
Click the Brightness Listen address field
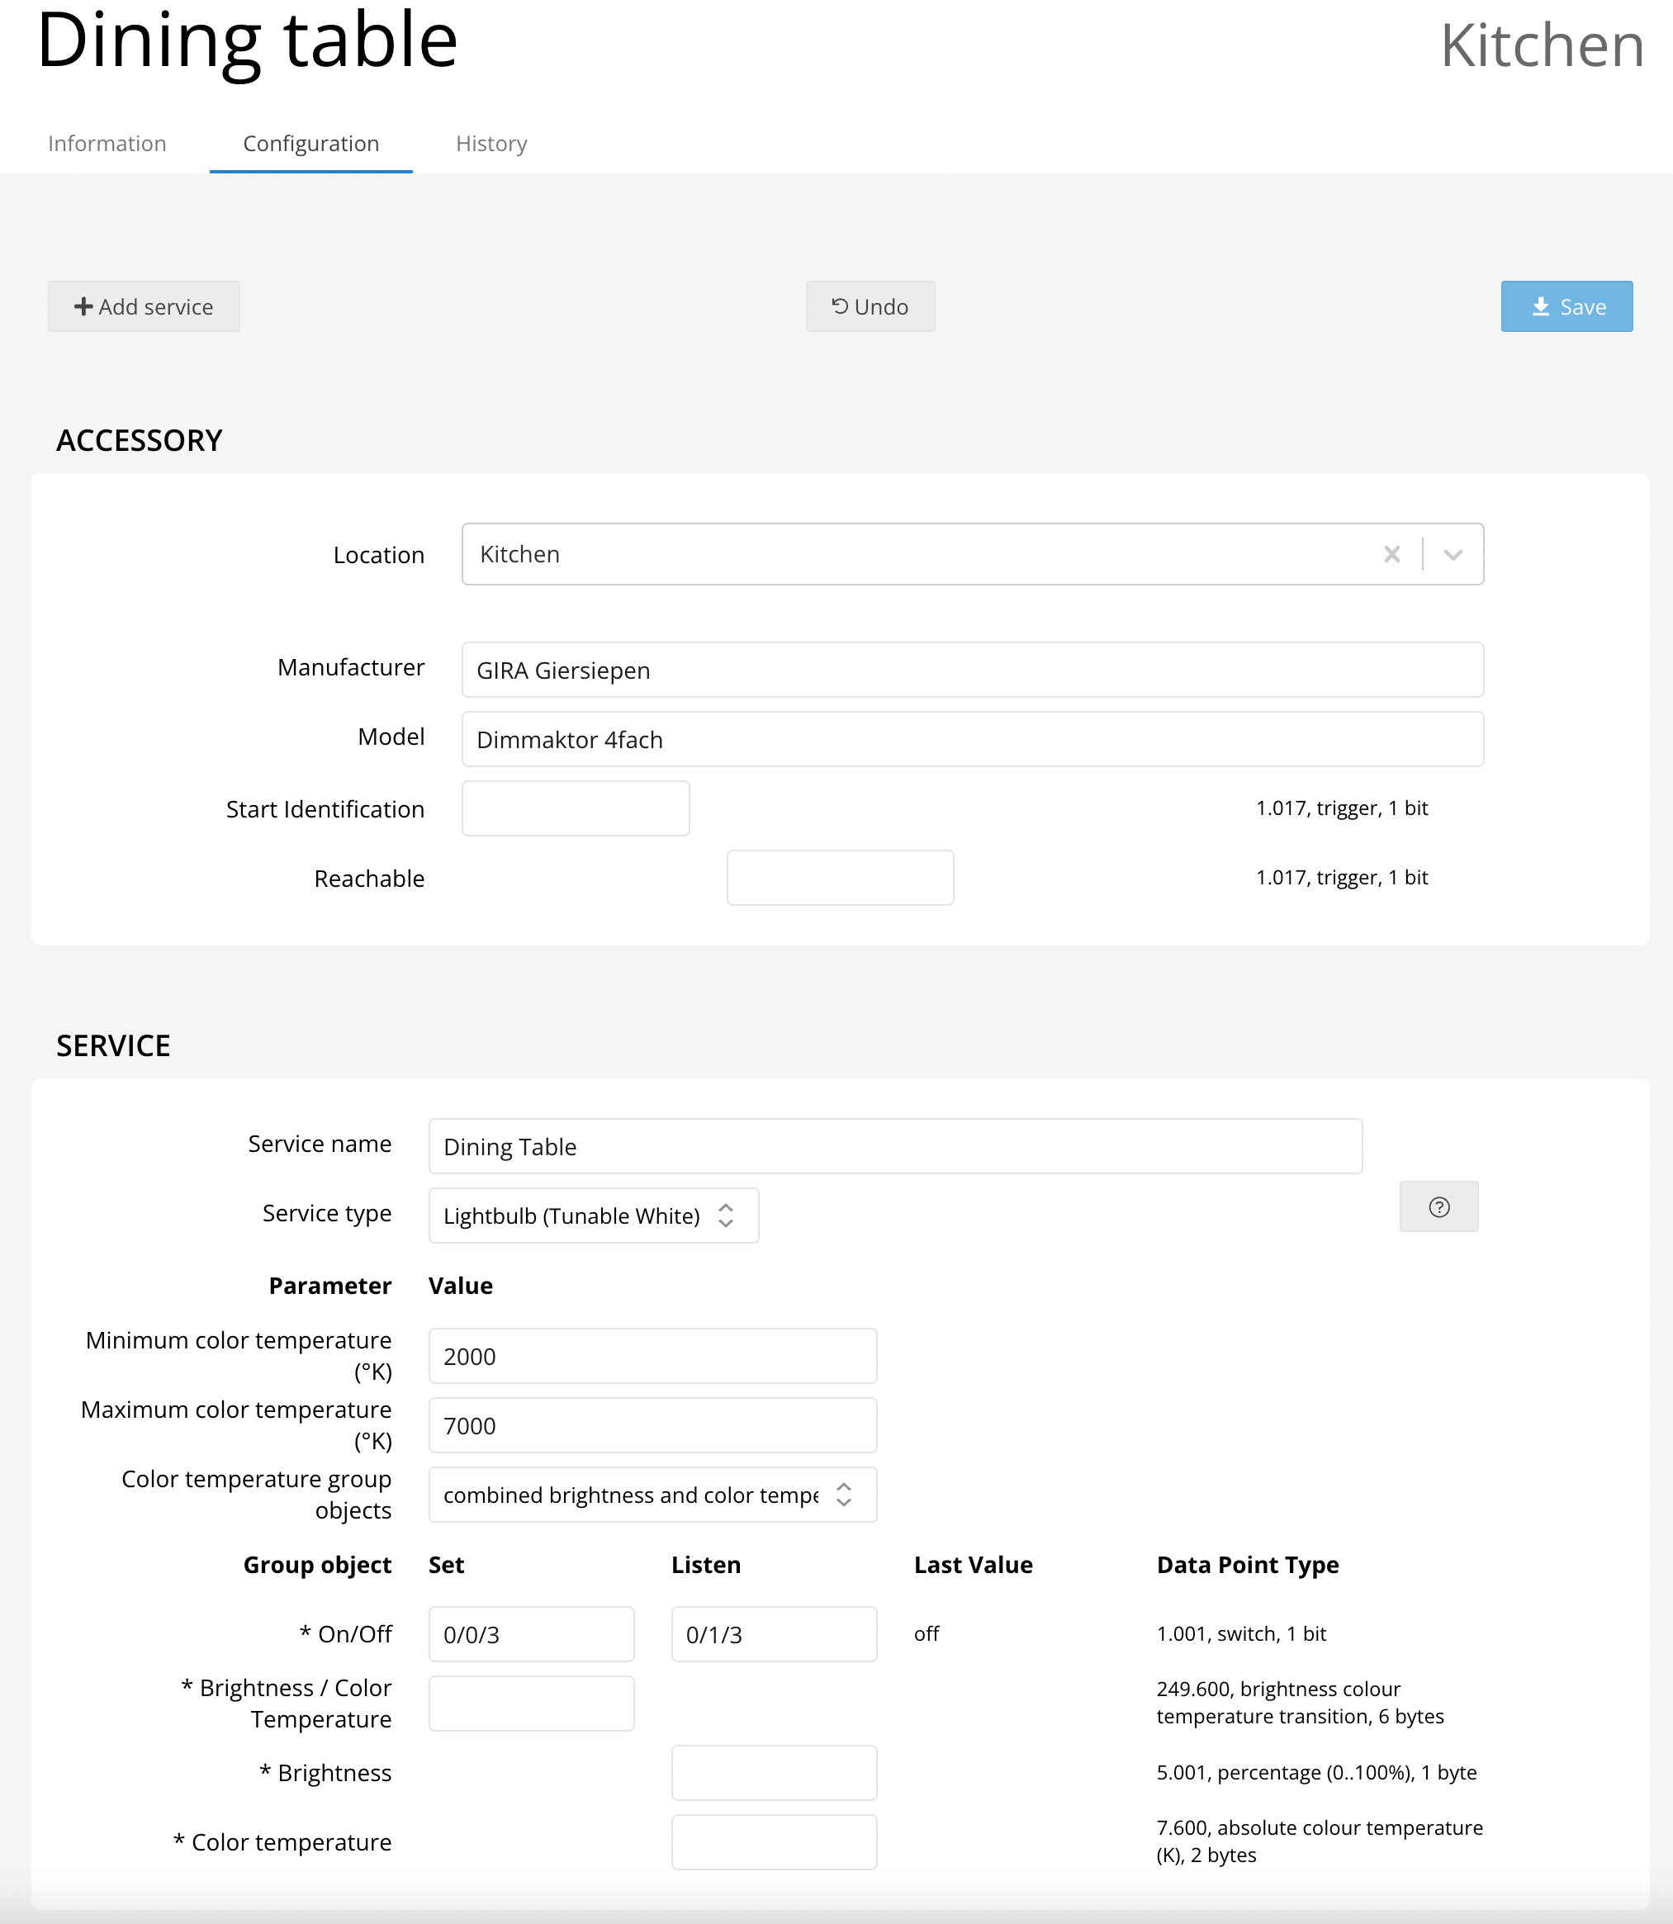coord(773,1773)
